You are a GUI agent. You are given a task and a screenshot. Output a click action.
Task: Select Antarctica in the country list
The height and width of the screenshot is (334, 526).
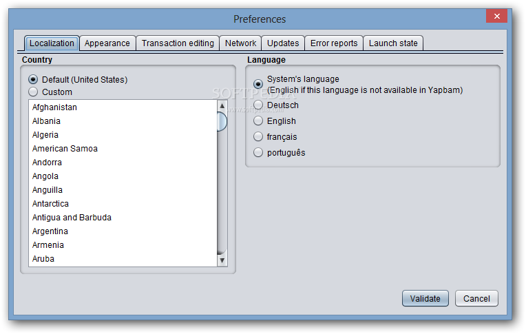(123, 203)
